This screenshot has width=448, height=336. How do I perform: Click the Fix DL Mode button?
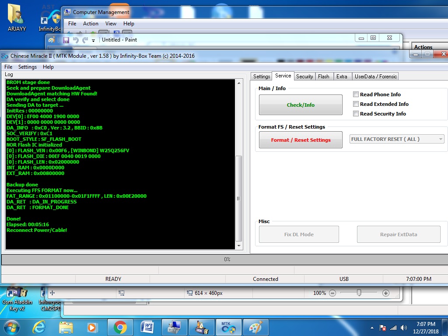(x=299, y=234)
